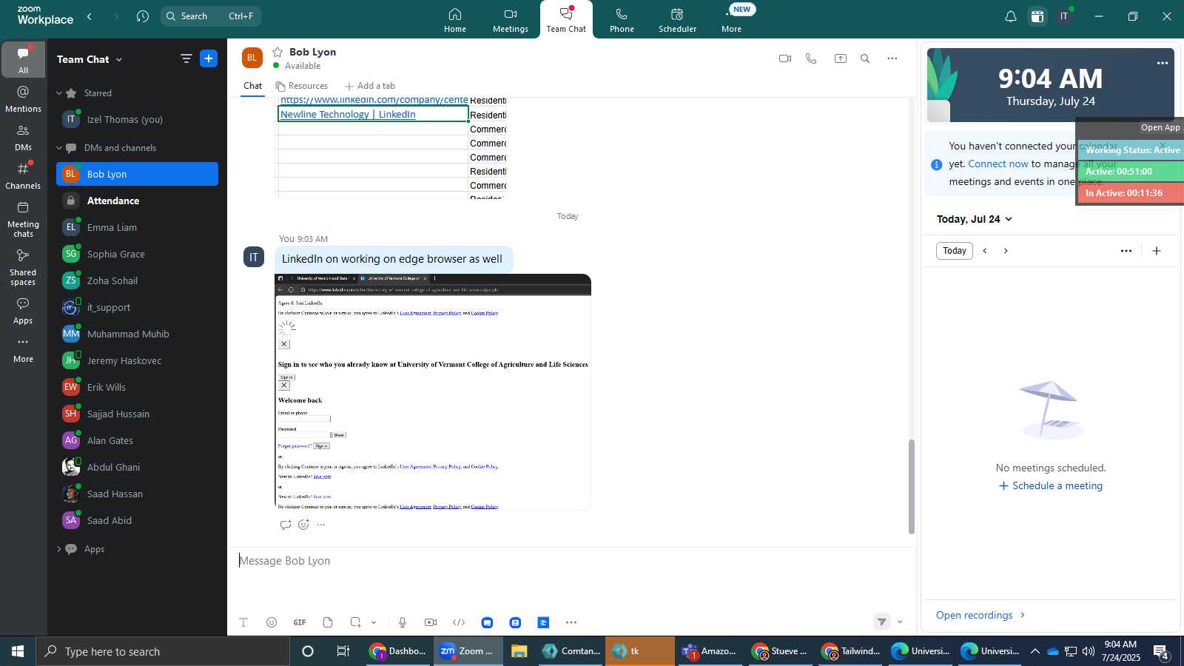Click Schedule a meeting link
The width and height of the screenshot is (1184, 666).
tap(1051, 486)
